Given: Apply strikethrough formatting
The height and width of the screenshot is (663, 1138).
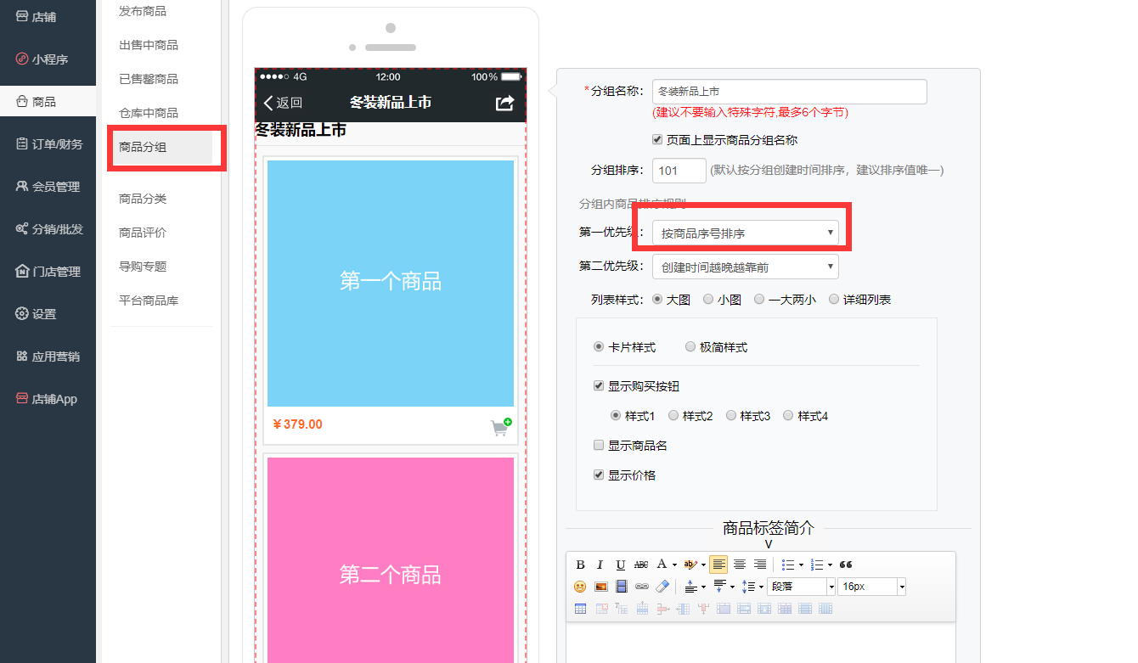Looking at the screenshot, I should (641, 565).
